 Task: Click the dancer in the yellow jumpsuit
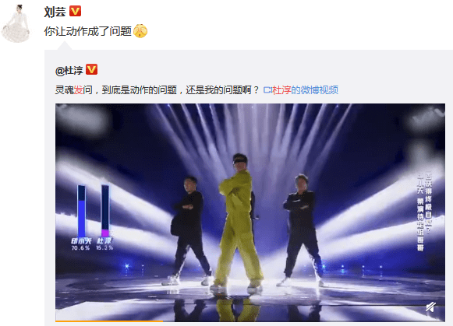point(239,222)
